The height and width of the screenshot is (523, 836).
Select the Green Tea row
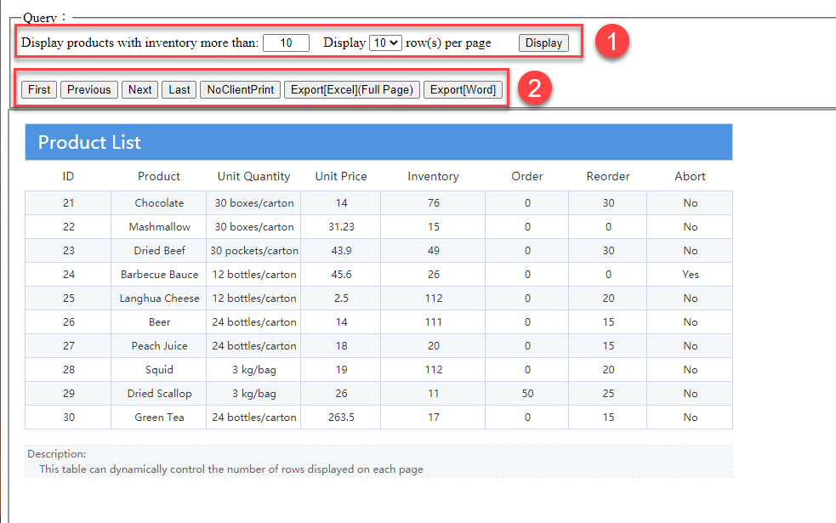tap(159, 417)
